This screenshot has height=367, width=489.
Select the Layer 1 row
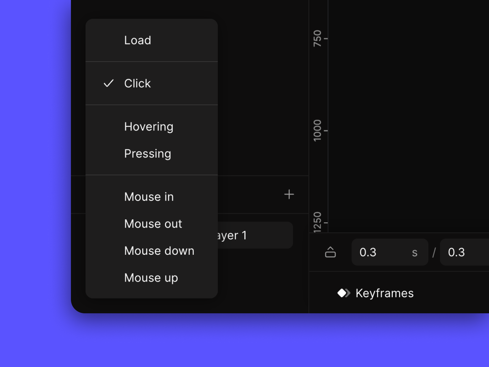click(255, 235)
